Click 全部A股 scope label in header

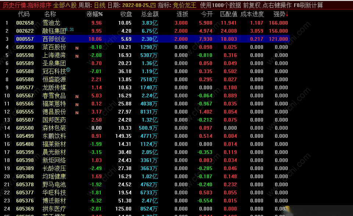click(x=65, y=5)
